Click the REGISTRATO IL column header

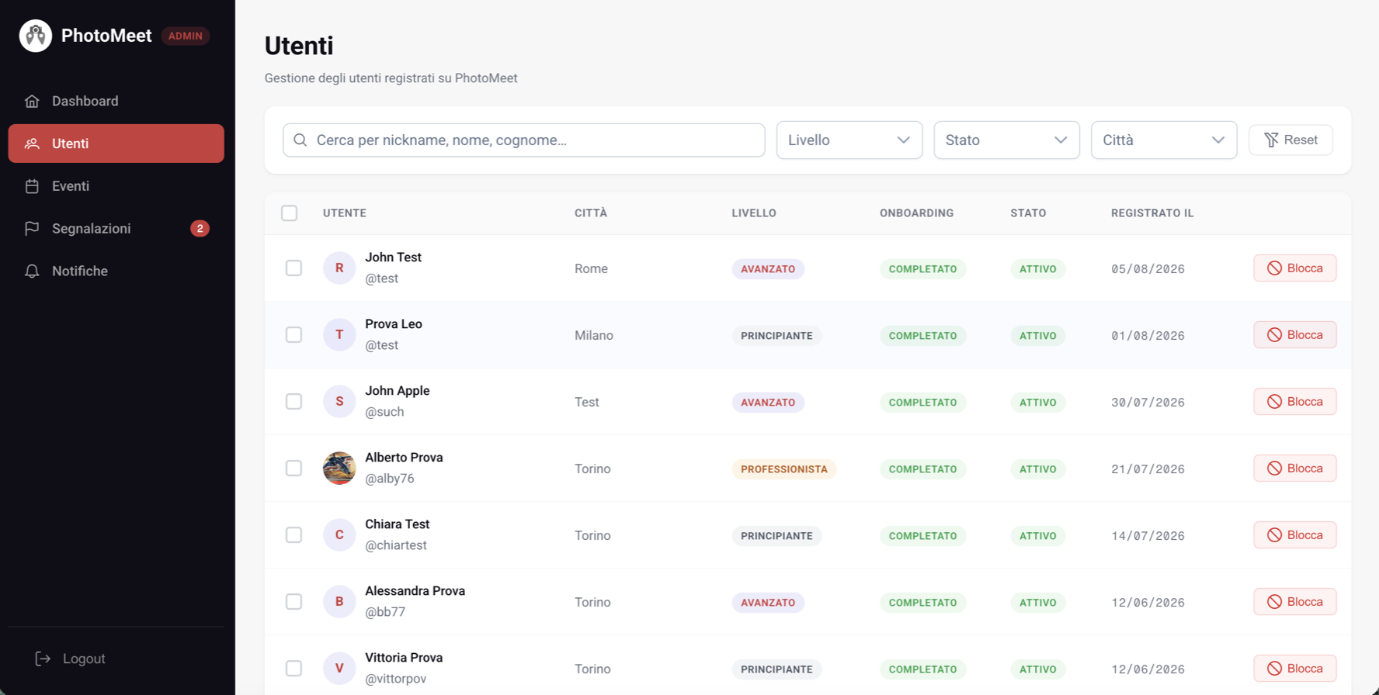(x=1152, y=213)
